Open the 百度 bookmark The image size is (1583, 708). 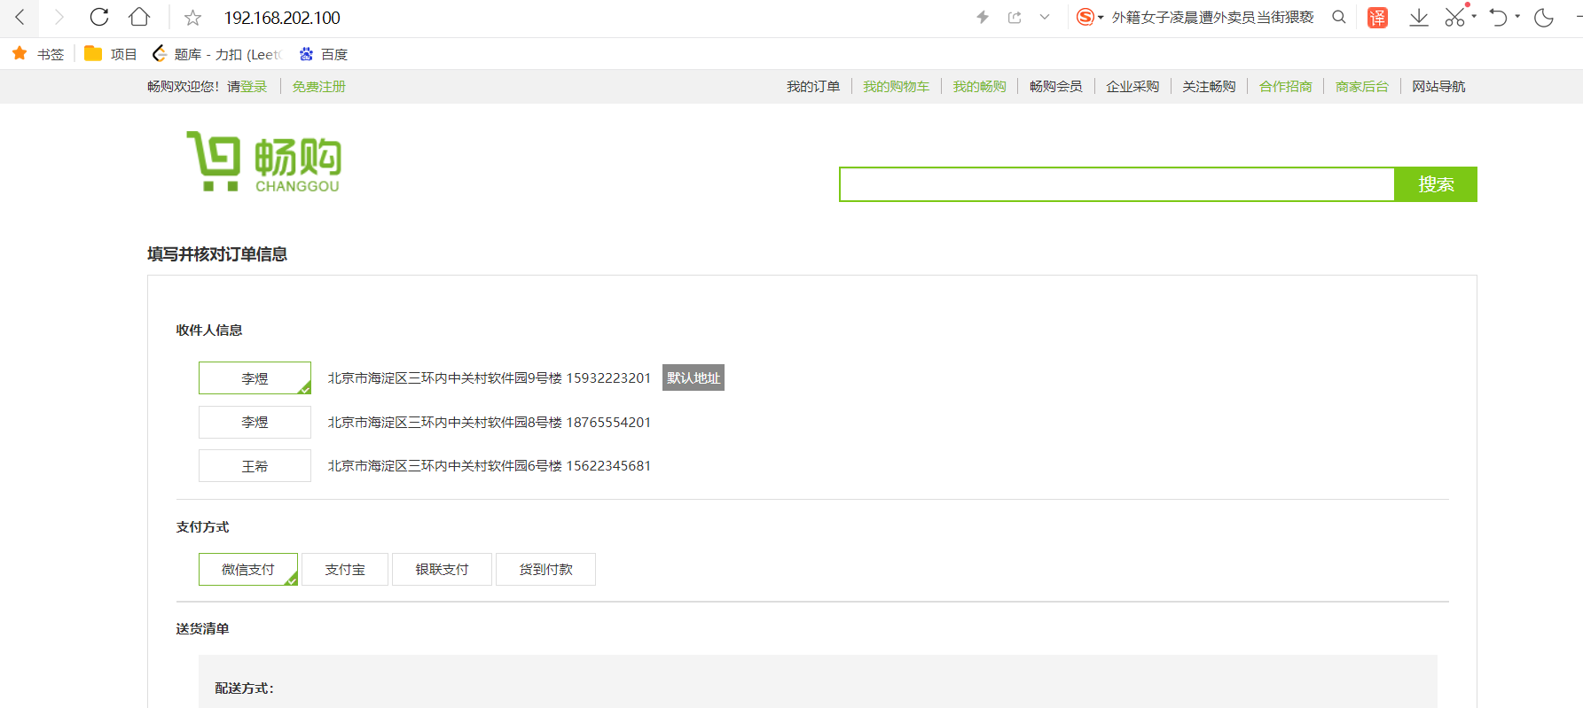(324, 54)
